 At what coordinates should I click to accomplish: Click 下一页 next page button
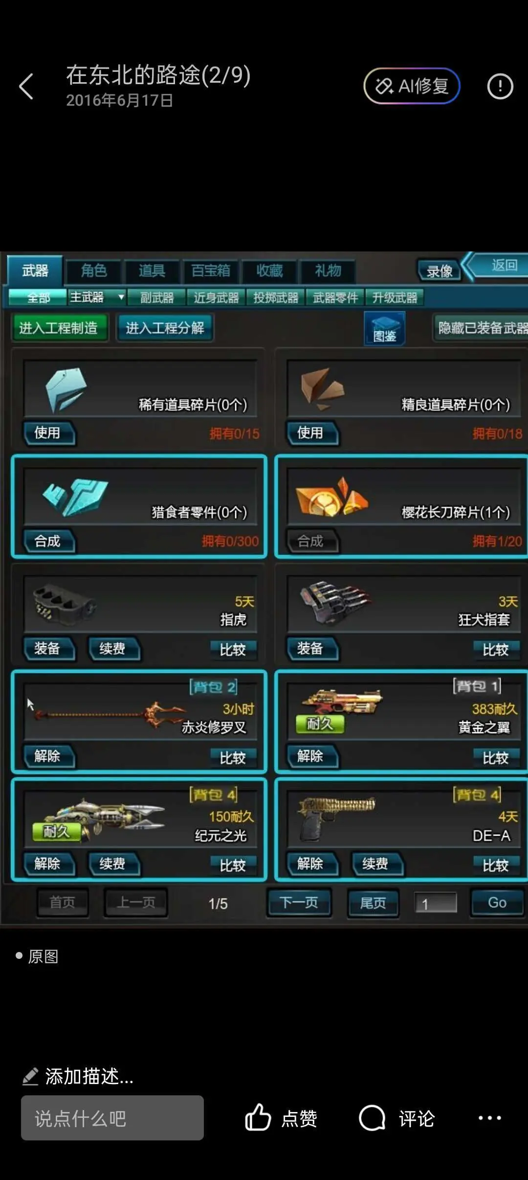click(x=299, y=902)
